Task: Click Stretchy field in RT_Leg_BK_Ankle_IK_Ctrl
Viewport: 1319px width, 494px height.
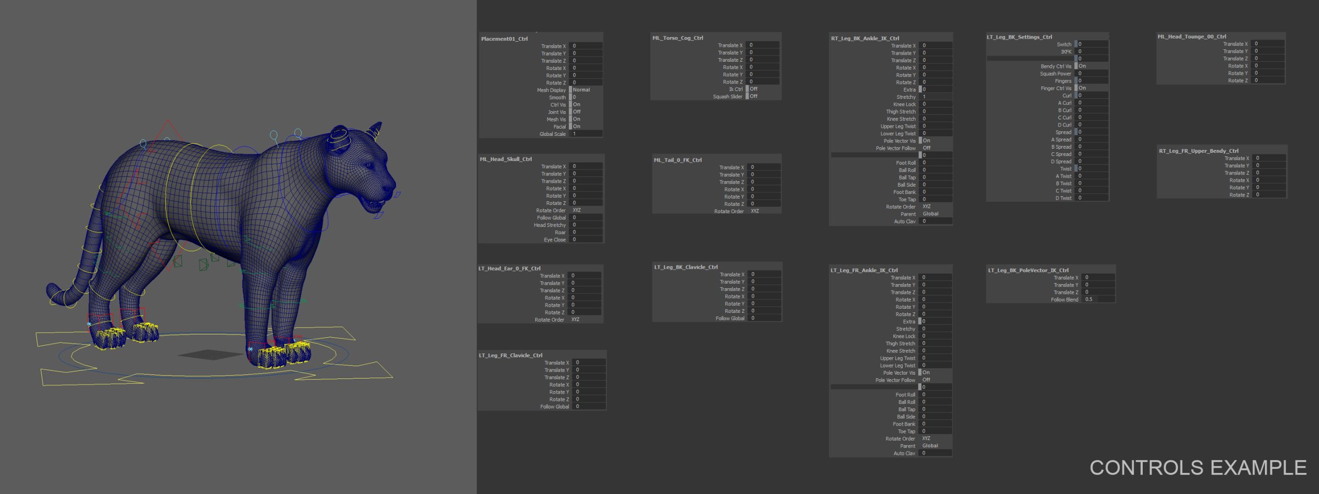Action: tap(935, 97)
